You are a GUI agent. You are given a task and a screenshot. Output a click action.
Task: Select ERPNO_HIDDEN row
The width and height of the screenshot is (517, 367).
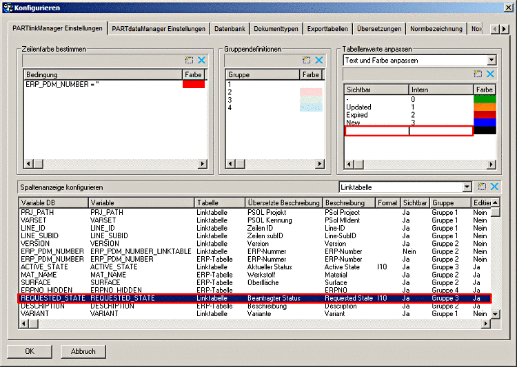point(255,291)
